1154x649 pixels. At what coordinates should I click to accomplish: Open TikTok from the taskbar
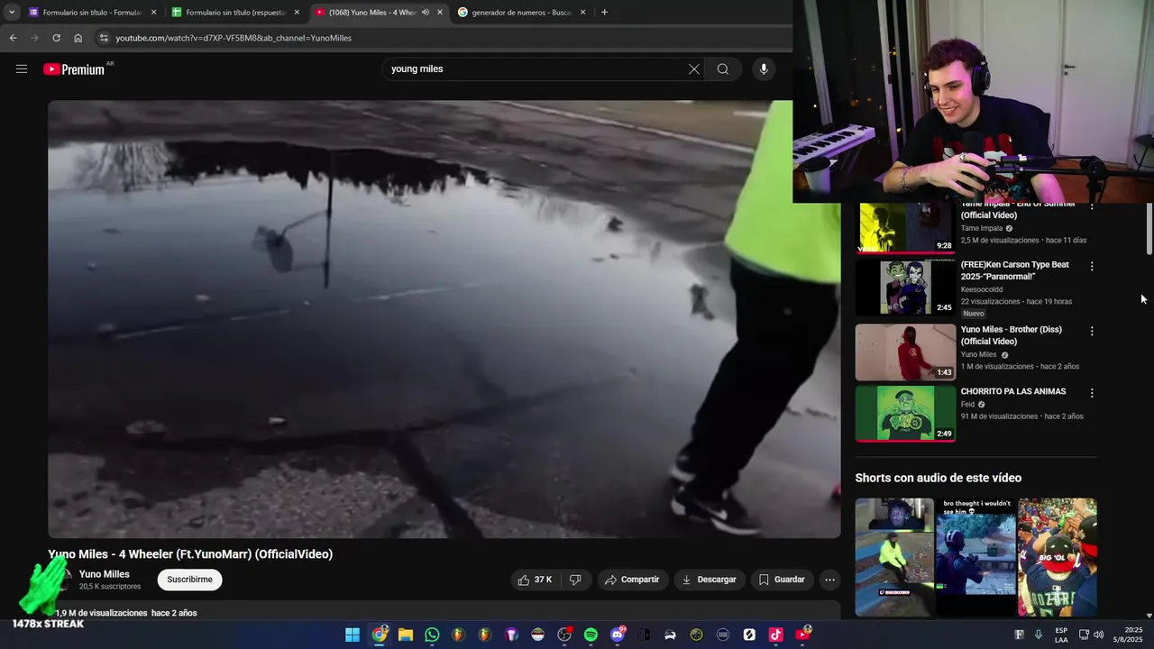775,635
